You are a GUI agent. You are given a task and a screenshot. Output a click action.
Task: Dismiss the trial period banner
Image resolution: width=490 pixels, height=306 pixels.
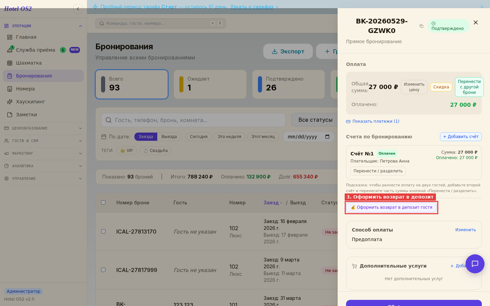point(482,7)
